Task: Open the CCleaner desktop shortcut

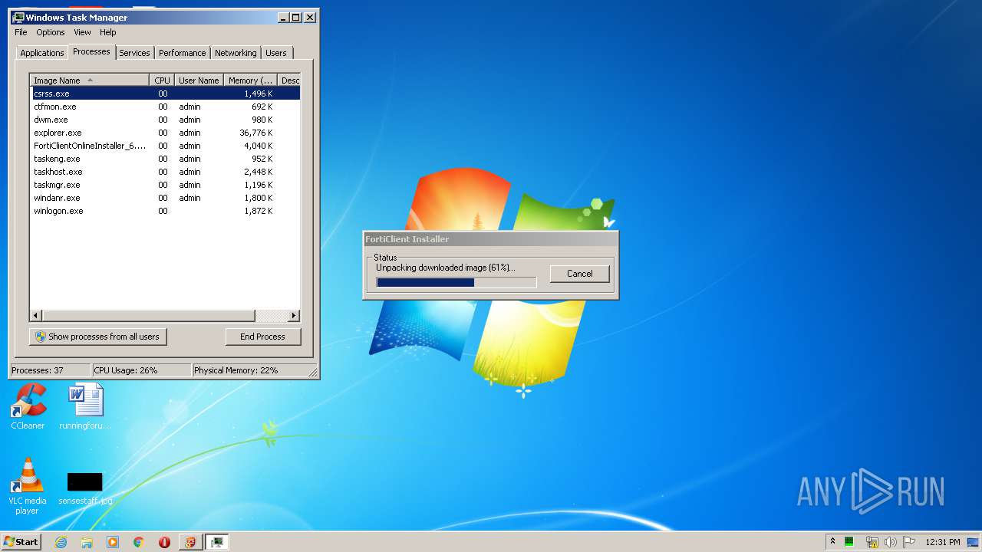Action: [x=28, y=407]
